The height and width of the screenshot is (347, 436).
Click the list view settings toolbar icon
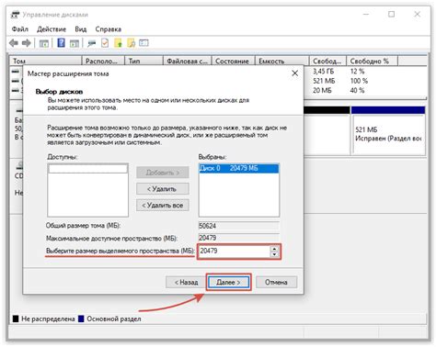[143, 43]
